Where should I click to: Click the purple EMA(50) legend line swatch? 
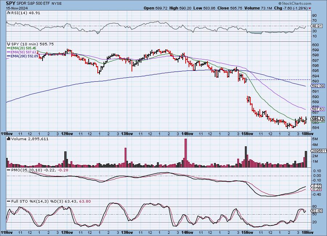coord(9,52)
